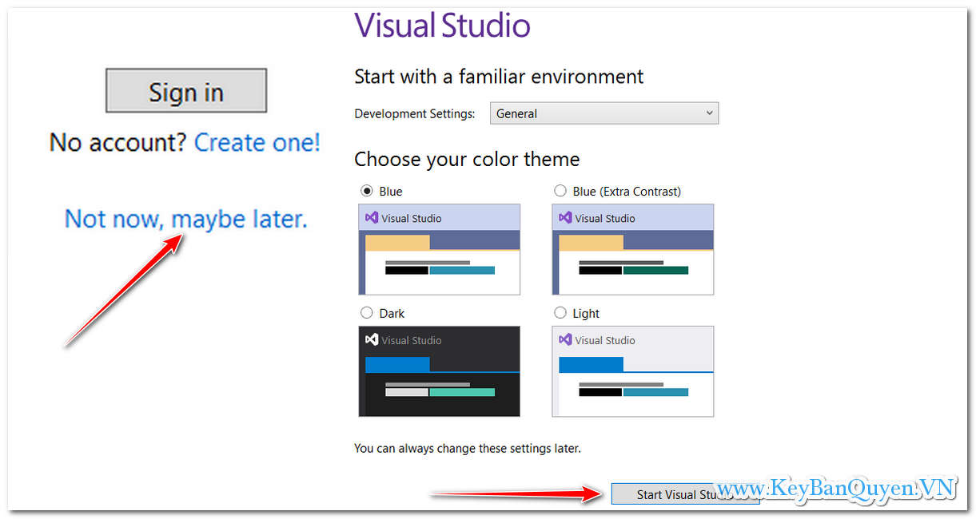Click the Blue theme preview thumbnail
Viewport: 976px width, 519px height.
coord(439,249)
